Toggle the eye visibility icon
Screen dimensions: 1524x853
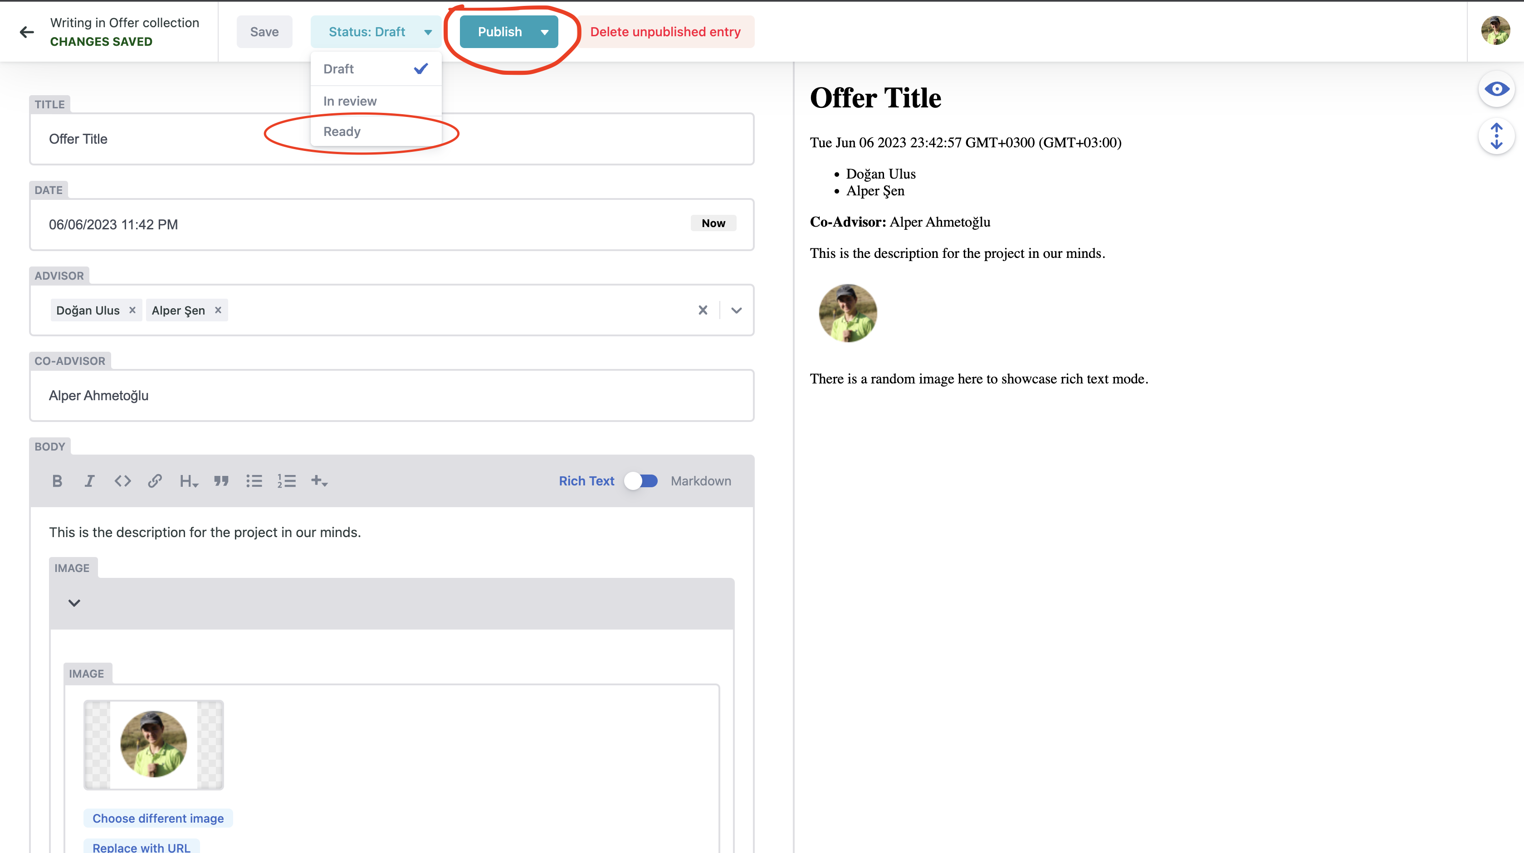coord(1497,88)
